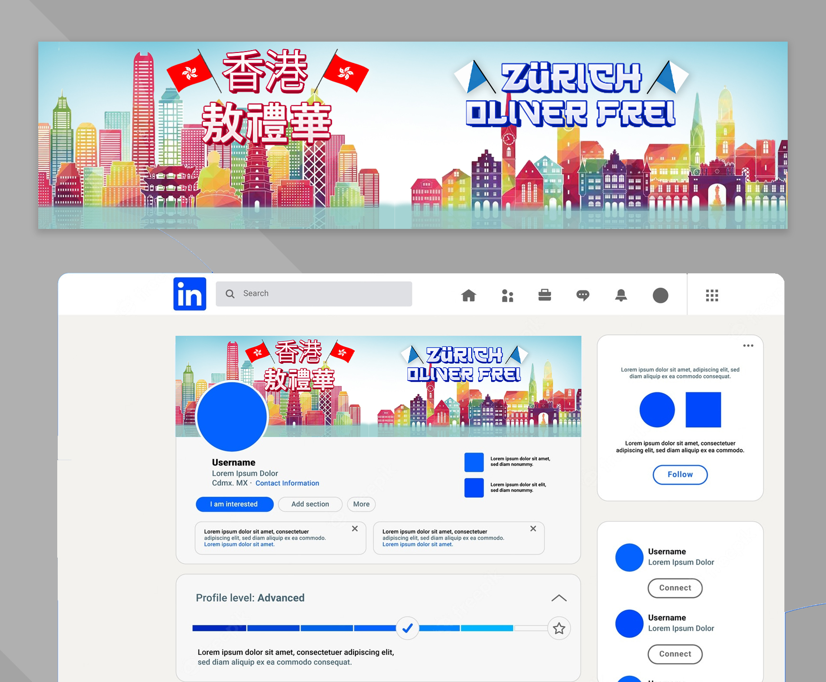Click first suggested user's avatar
The height and width of the screenshot is (682, 826).
point(629,558)
